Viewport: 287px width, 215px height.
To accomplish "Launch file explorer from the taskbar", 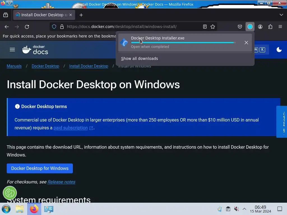I will point(20,209).
